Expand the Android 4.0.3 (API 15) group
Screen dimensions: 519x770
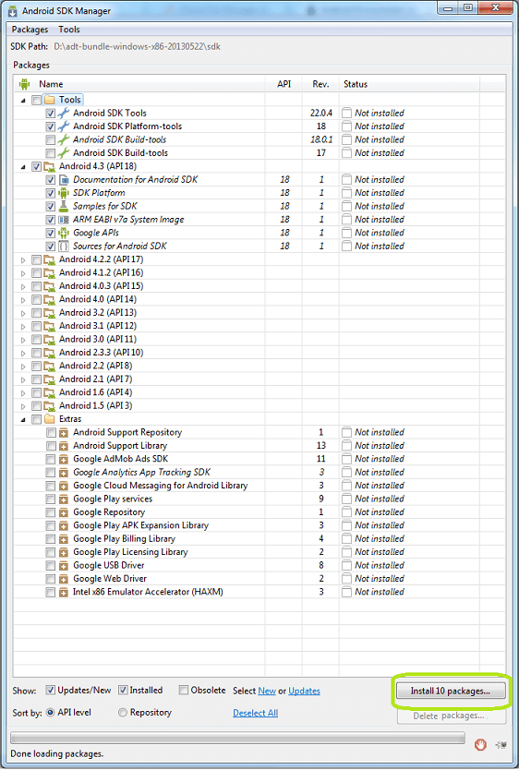click(x=23, y=286)
